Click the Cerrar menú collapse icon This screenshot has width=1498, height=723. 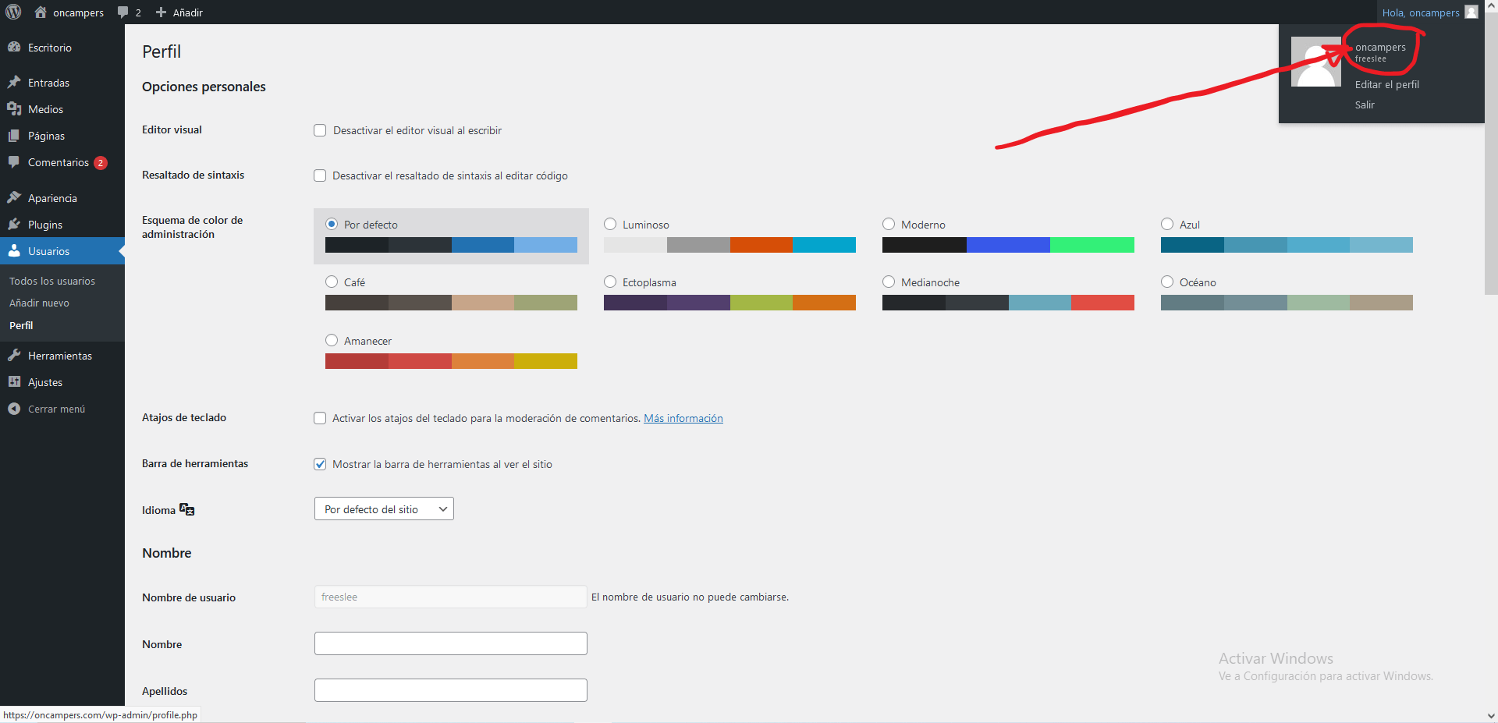click(14, 408)
